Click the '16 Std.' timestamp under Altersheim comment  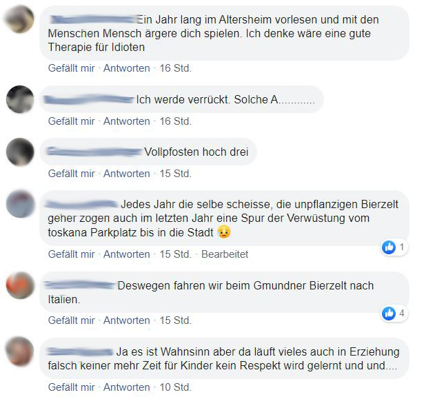175,68
